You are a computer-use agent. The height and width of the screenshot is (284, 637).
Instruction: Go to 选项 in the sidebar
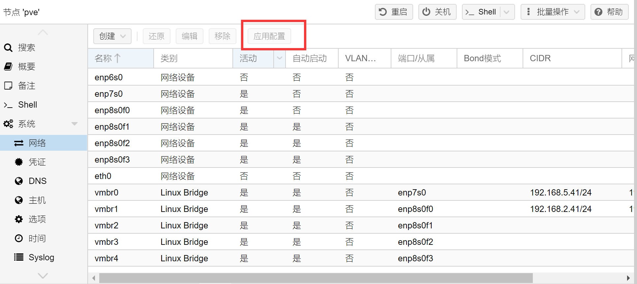[x=37, y=219]
